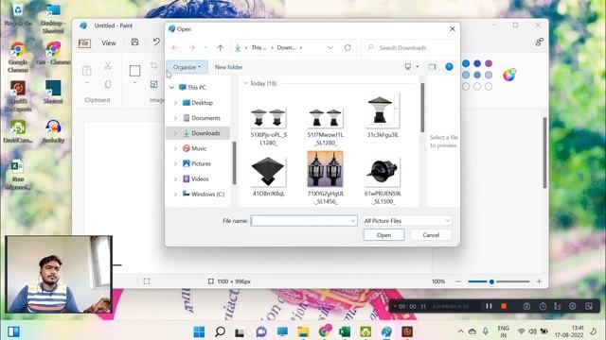
Task: Click the Open button
Action: coord(383,235)
